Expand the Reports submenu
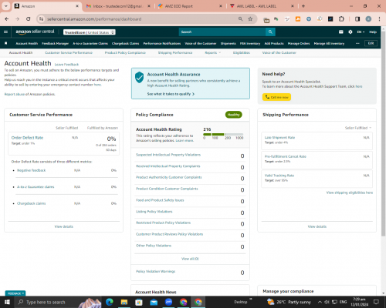Image resolution: width=386 pixels, height=308 pixels. point(212,52)
